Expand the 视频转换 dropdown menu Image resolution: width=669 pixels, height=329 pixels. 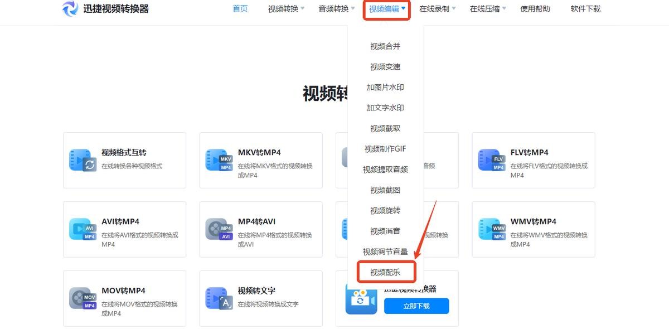pos(286,9)
